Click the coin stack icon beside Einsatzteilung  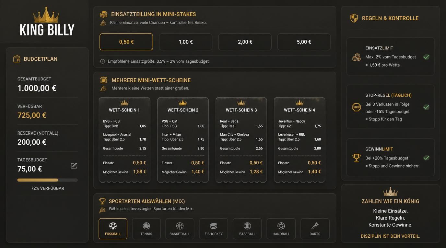(x=103, y=14)
